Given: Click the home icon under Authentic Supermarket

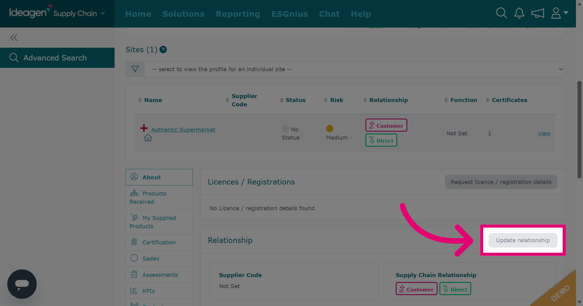Looking at the screenshot, I should 148,138.
